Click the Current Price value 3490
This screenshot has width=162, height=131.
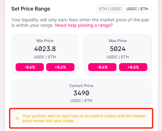tap(81, 93)
